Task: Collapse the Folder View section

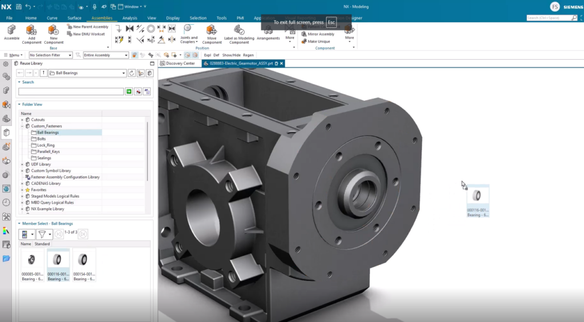Action: point(19,105)
